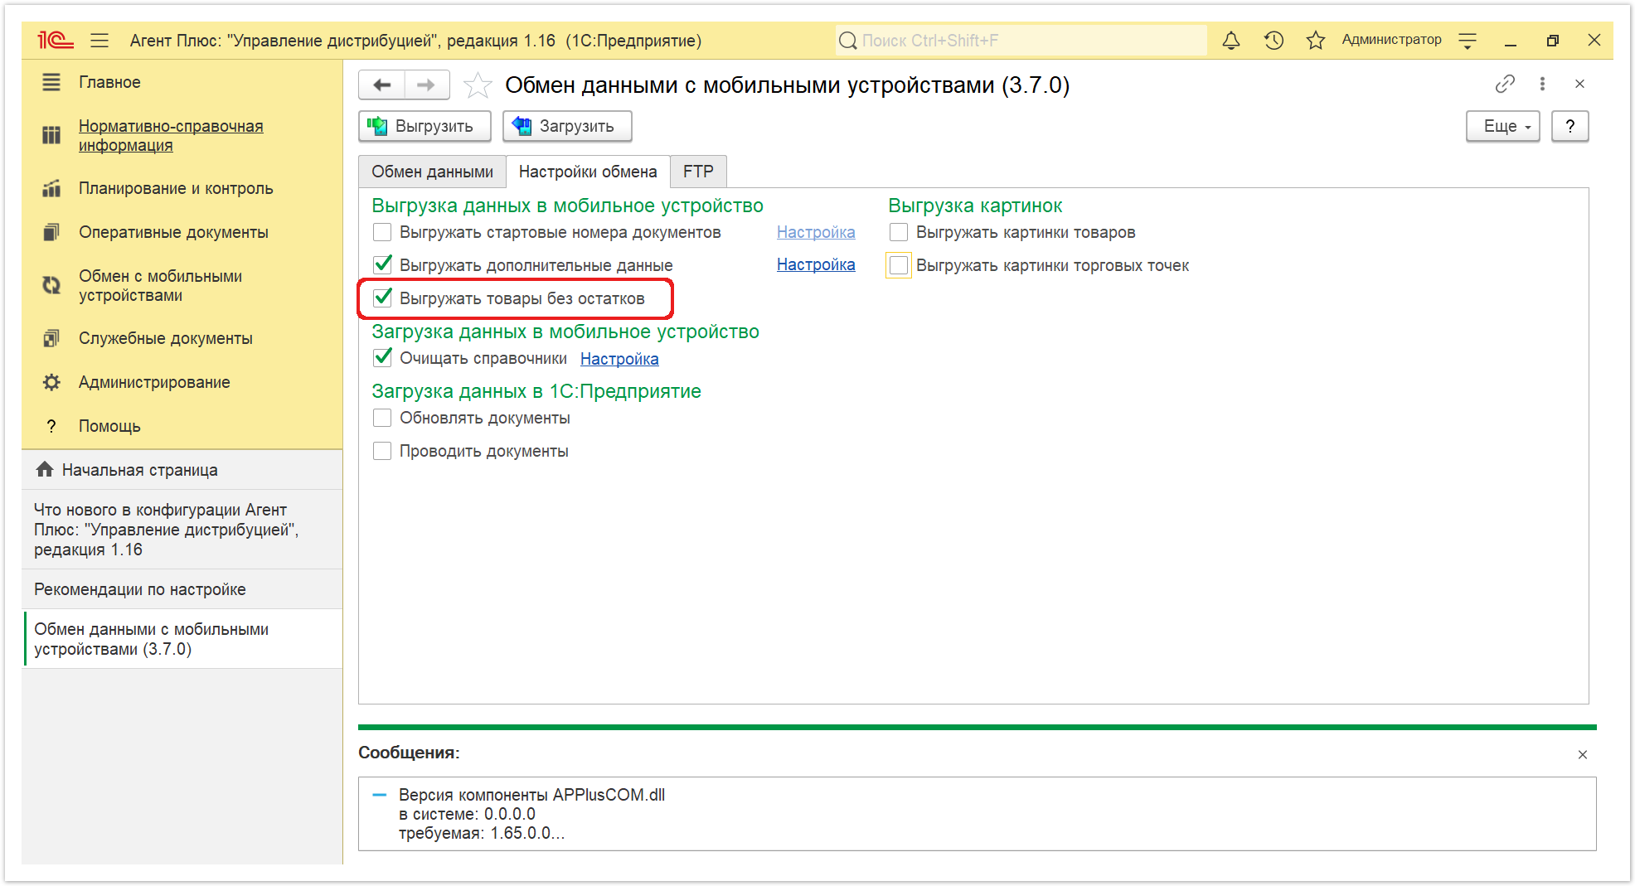The width and height of the screenshot is (1635, 886).
Task: Open help with the ? button
Action: pyautogui.click(x=1570, y=126)
